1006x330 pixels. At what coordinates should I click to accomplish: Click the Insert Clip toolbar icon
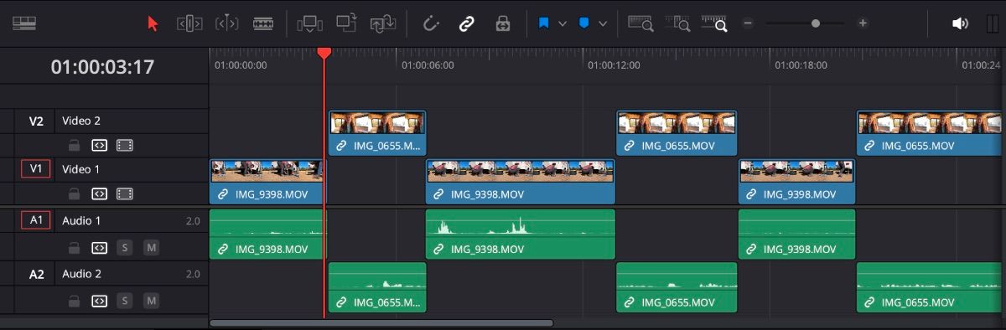(309, 23)
